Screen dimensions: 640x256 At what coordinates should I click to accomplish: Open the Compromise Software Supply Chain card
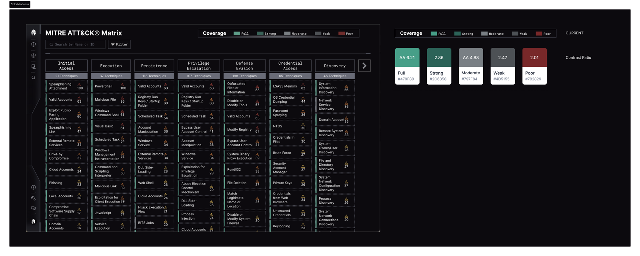pyautogui.click(x=66, y=211)
